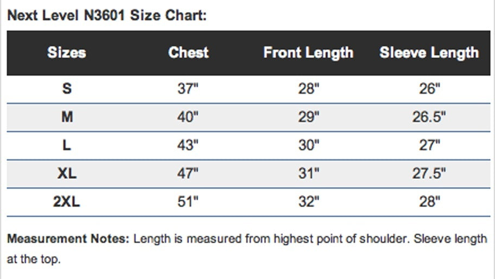The height and width of the screenshot is (279, 495).
Task: Select the 51" chest value for 2XL
Action: pos(188,202)
